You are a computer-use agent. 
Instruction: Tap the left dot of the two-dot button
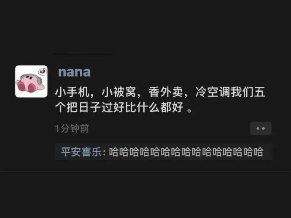(x=258, y=128)
